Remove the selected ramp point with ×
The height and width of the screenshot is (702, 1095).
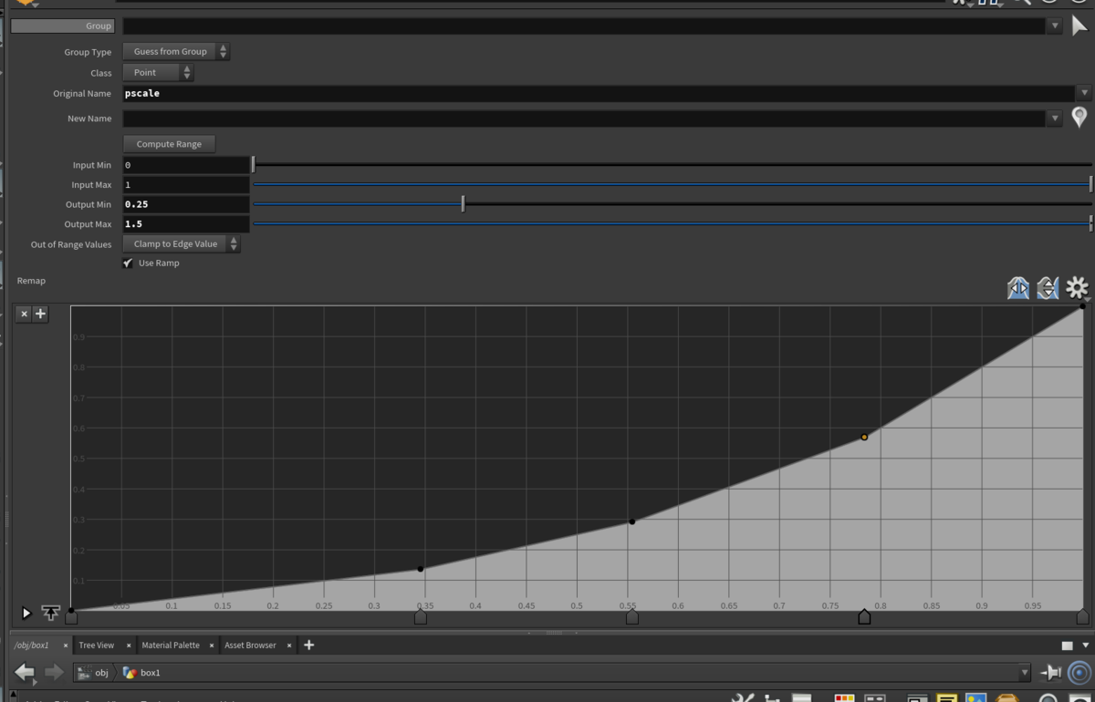pyautogui.click(x=25, y=314)
